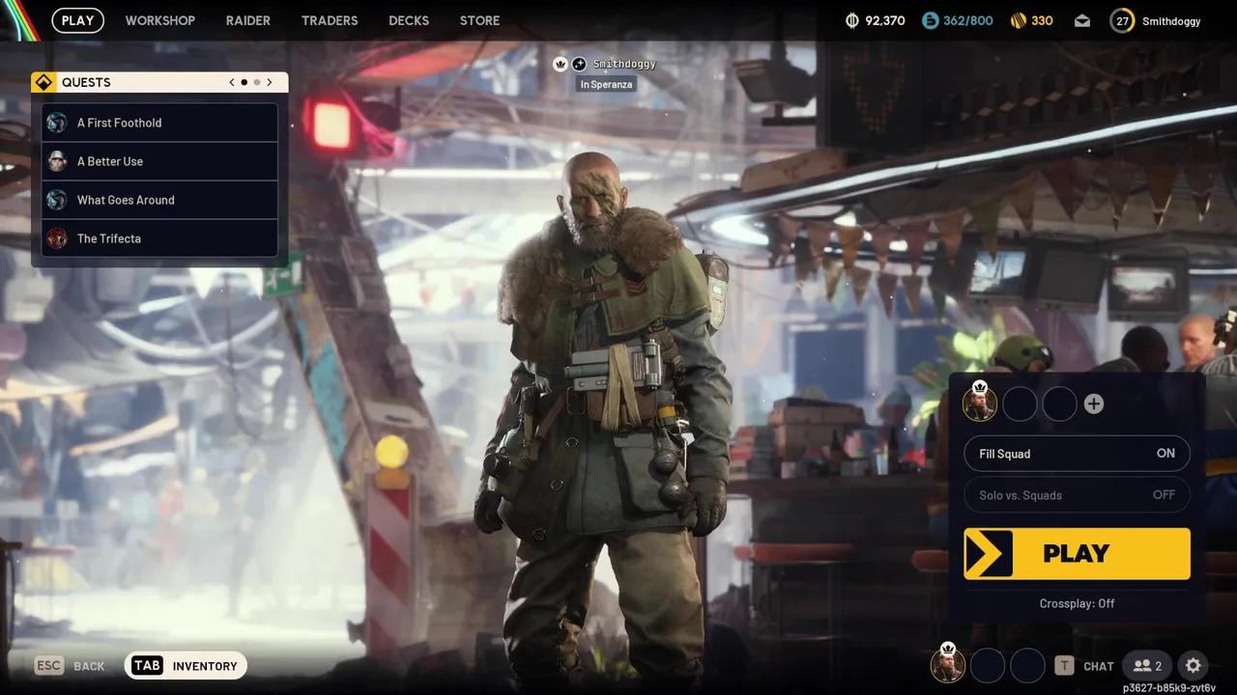This screenshot has width=1237, height=695.
Task: Click the trader portrait beside A Better Use
Action: pos(57,161)
